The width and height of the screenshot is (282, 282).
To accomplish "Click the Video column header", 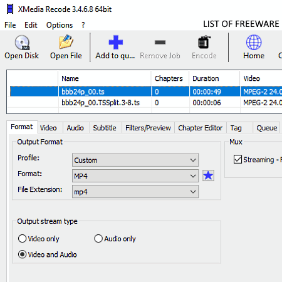I will click(261, 78).
